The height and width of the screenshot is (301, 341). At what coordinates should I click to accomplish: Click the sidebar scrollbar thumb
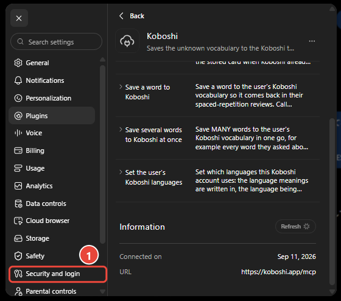pos(102,154)
